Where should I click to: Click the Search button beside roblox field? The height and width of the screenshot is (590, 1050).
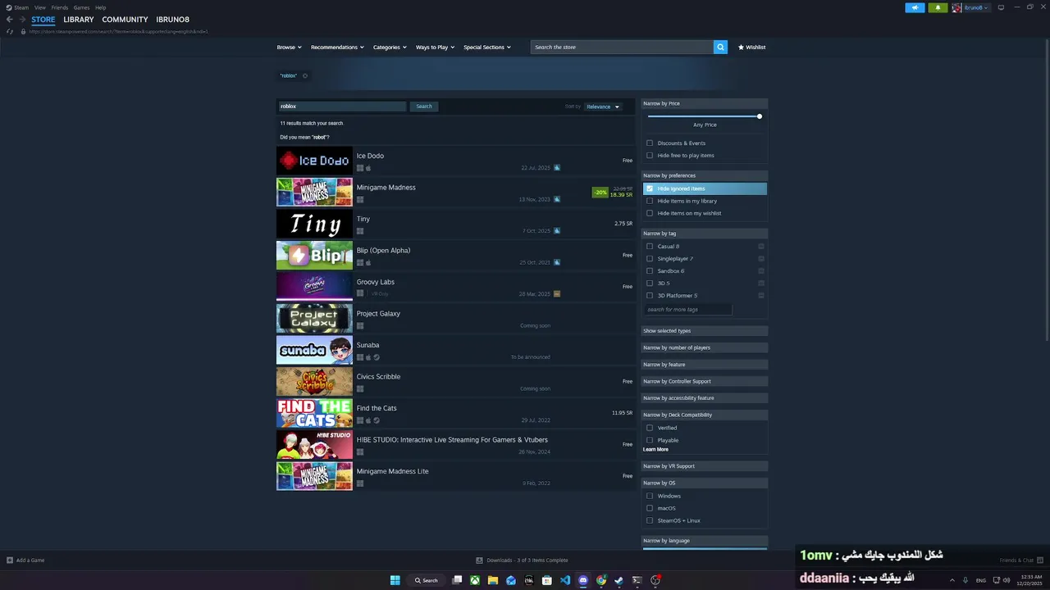click(424, 107)
